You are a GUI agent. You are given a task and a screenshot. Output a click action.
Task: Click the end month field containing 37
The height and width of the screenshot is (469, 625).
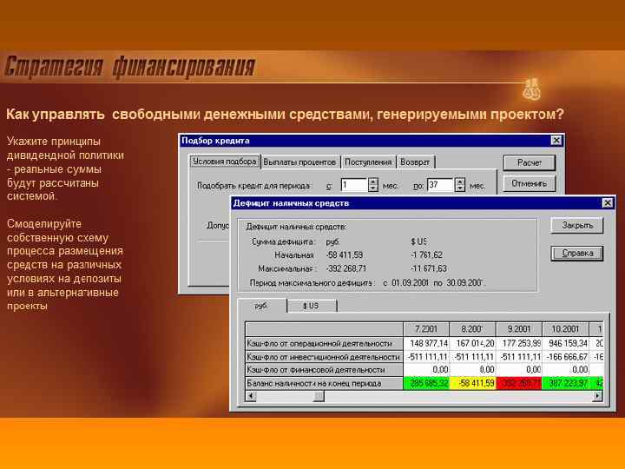pos(440,185)
